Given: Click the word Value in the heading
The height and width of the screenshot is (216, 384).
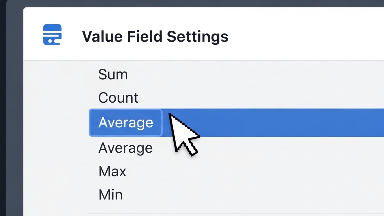Looking at the screenshot, I should coord(103,37).
